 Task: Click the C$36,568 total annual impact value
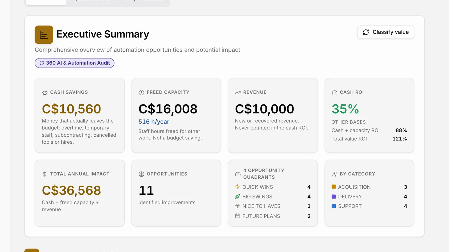click(x=71, y=191)
